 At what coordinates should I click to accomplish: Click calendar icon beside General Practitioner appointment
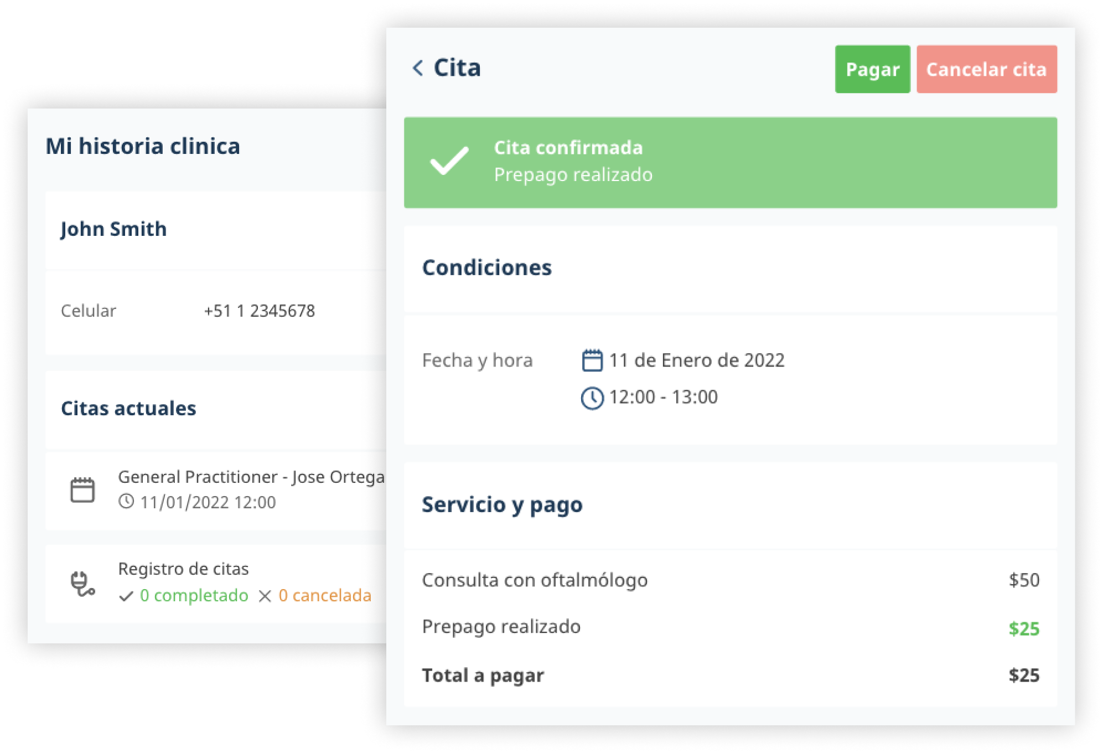pyautogui.click(x=82, y=490)
